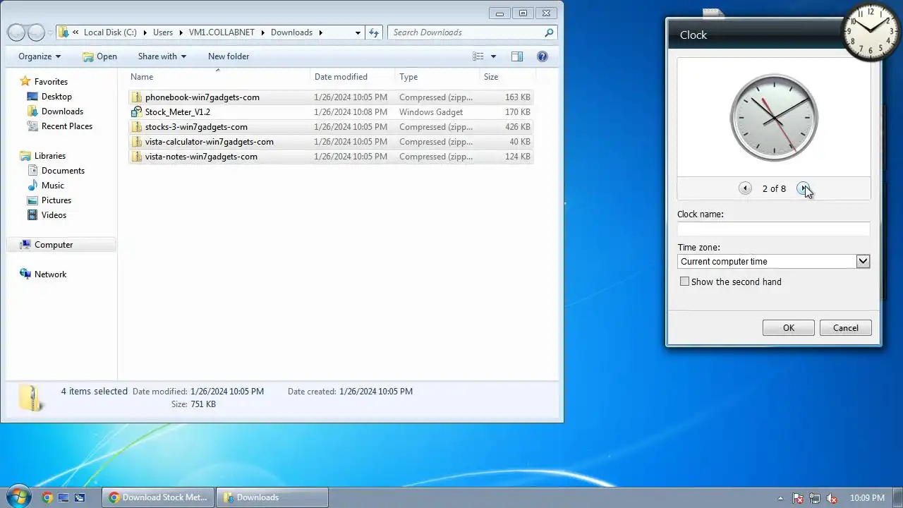Select Documents library
This screenshot has height=508, width=903.
point(63,171)
